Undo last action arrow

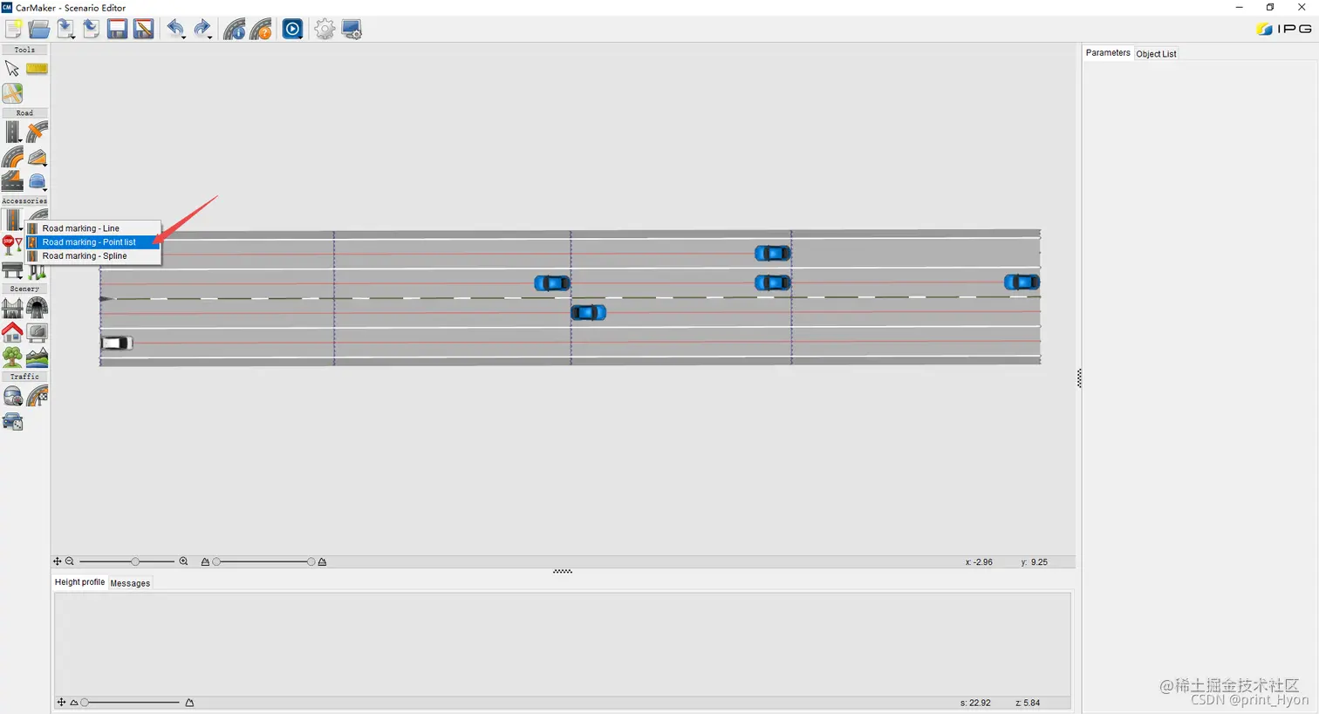(x=175, y=29)
